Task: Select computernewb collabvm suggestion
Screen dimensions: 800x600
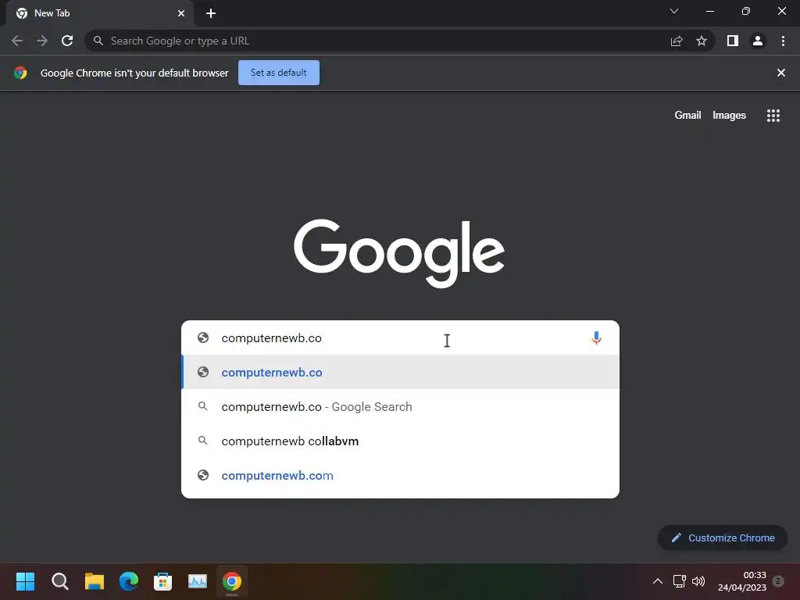Action: (400, 441)
